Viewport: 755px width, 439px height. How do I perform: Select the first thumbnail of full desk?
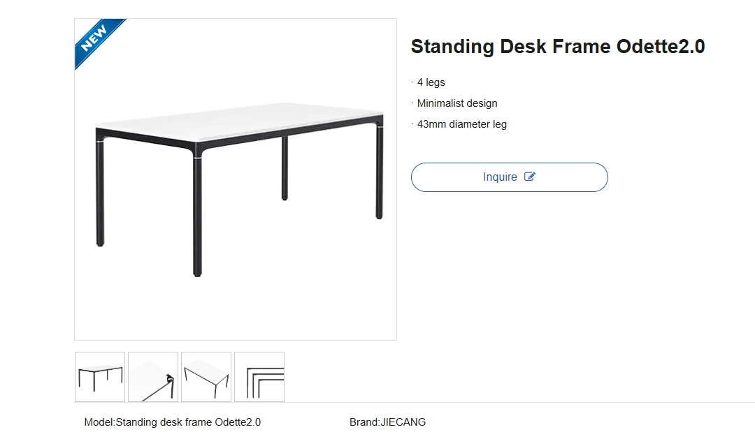click(100, 376)
